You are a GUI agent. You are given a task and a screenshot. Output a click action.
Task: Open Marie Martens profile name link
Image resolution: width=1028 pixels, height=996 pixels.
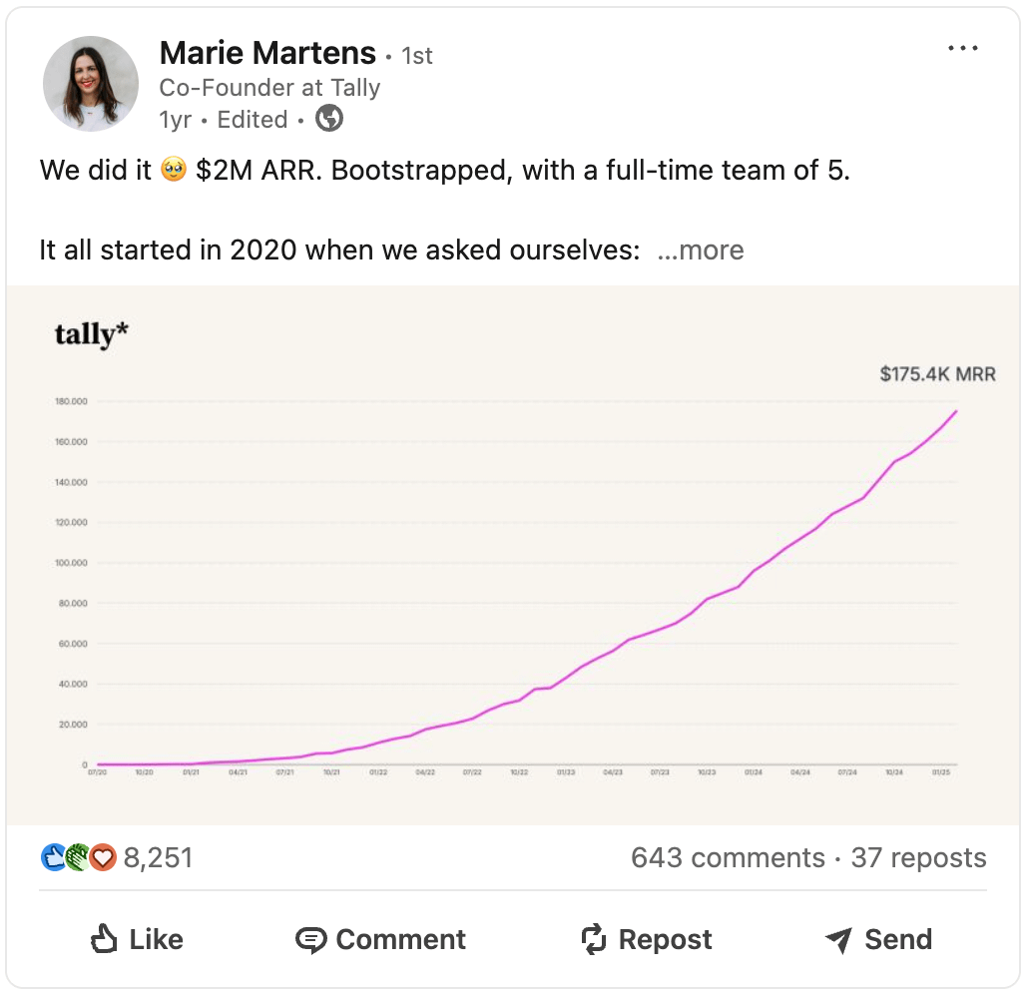[x=267, y=53]
